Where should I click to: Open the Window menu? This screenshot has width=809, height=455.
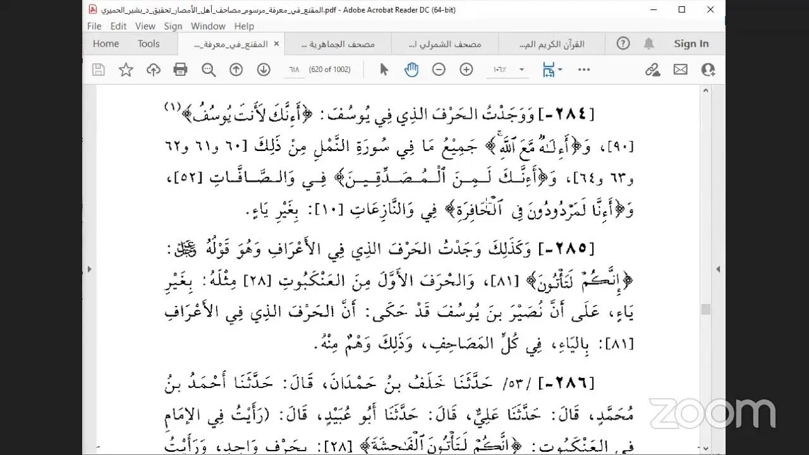click(x=208, y=26)
